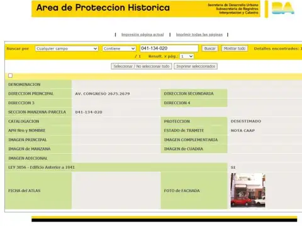Viewport: 302px width, 226px height.
Task: Click the 'Buscar por' label
Action: [18, 49]
